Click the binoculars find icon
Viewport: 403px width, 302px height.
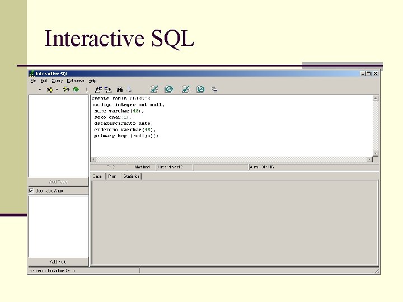(120, 89)
